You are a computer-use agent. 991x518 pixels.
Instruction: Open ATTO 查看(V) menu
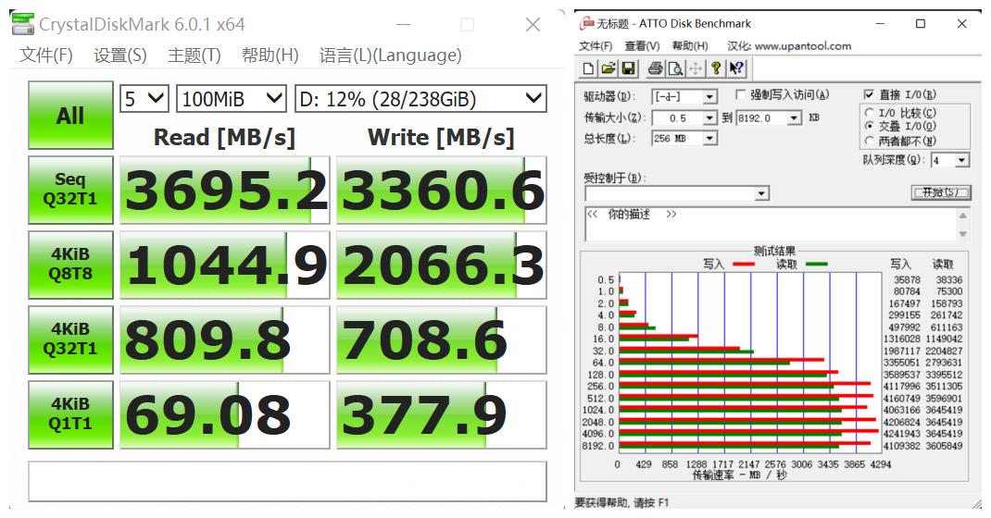click(x=642, y=46)
